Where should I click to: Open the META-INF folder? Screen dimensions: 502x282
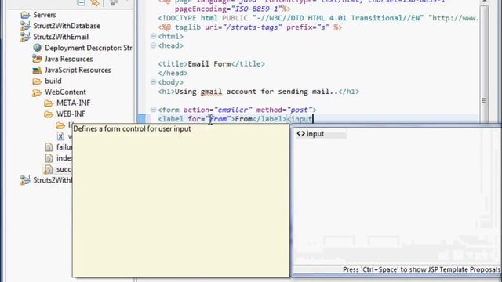pyautogui.click(x=73, y=103)
